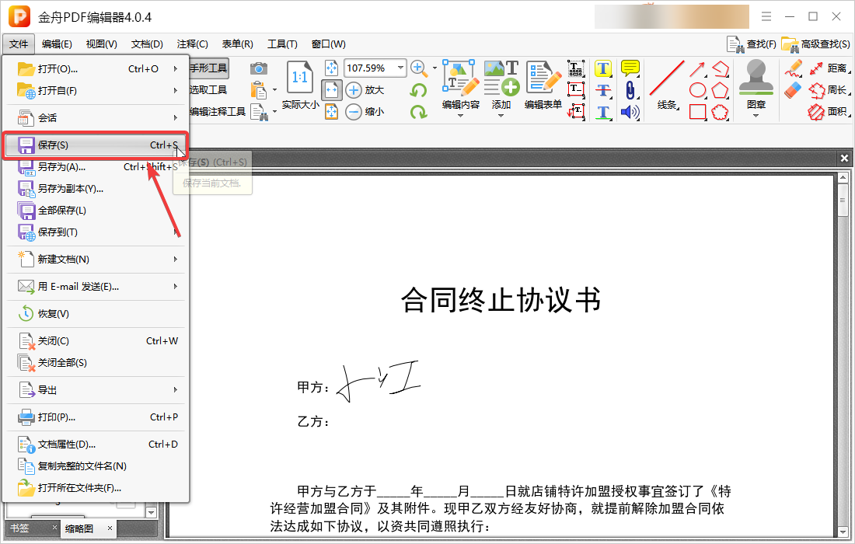The image size is (855, 544).
Task: Click the Stamp tool icon
Action: (x=756, y=78)
